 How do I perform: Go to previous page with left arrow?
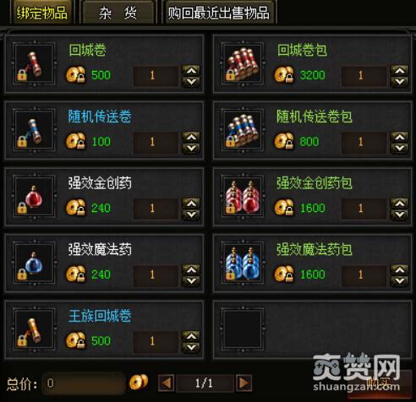point(167,383)
